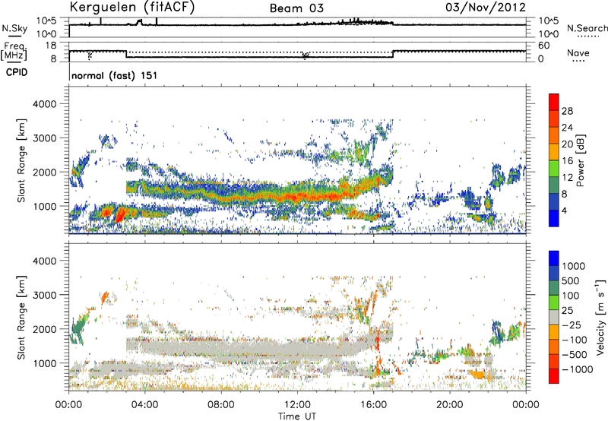Click the 'N.Sky' axis label
Image resolution: width=608 pixels, height=421 pixels.
(14, 28)
